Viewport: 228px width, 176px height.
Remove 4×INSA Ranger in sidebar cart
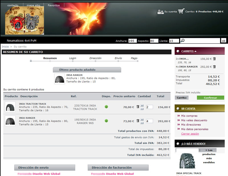tap(214, 67)
